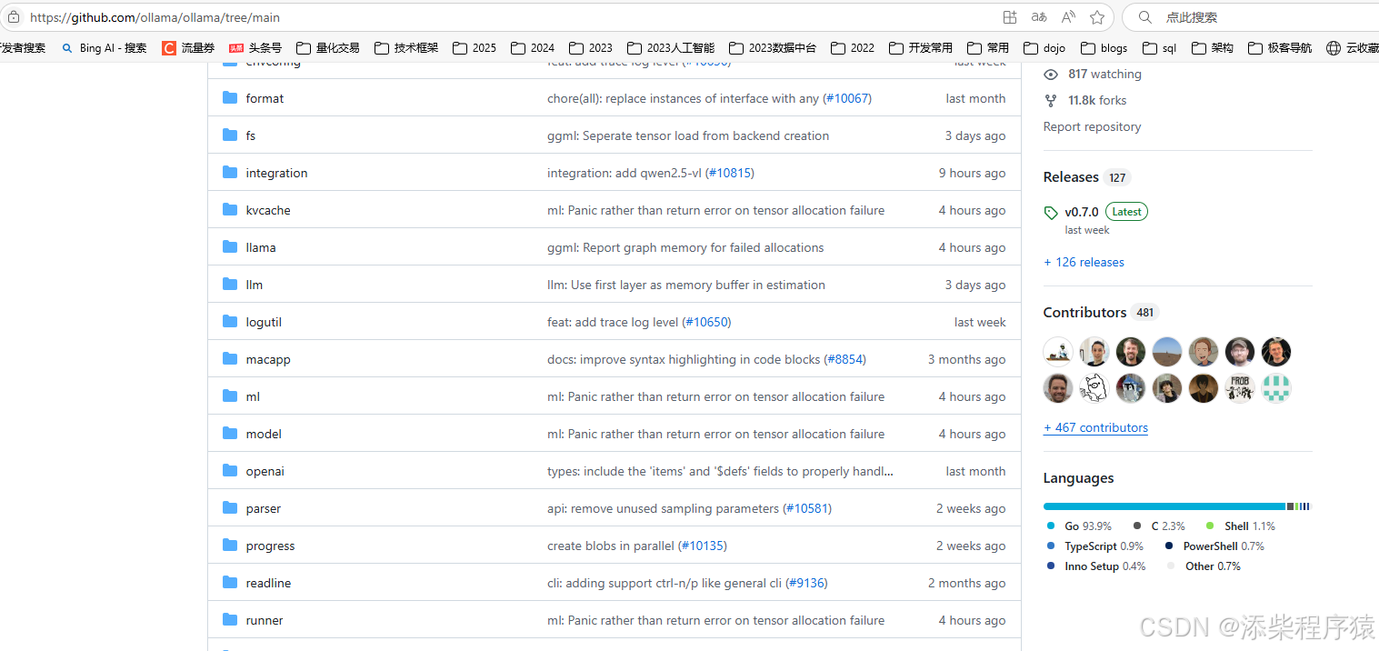Click the readline folder icon
The image size is (1379, 651).
(230, 582)
